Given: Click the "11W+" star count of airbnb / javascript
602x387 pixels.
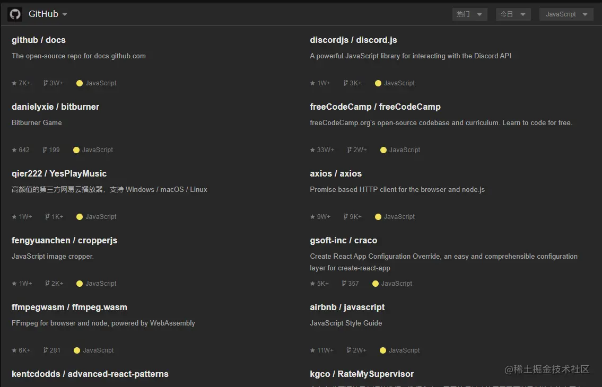Looking at the screenshot, I should tap(325, 350).
